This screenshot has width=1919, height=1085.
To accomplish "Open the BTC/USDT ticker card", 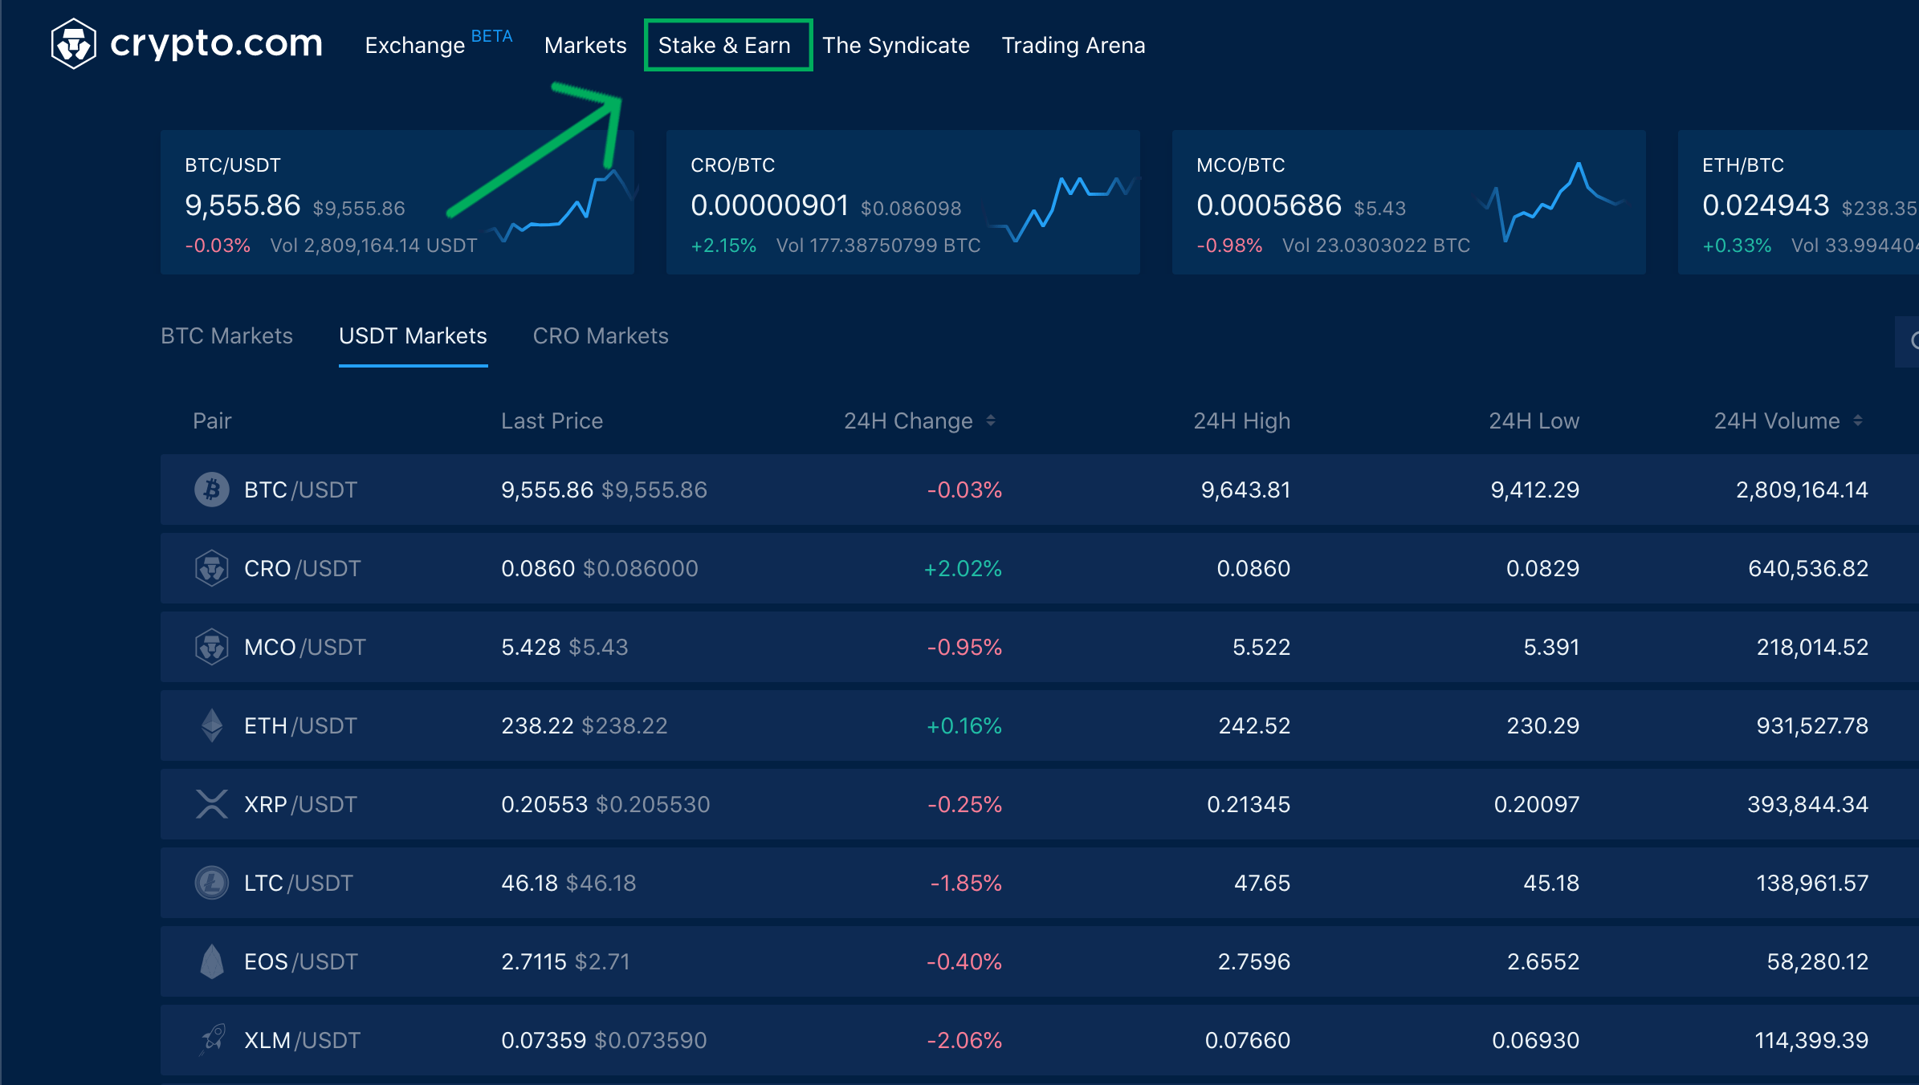I will click(397, 202).
